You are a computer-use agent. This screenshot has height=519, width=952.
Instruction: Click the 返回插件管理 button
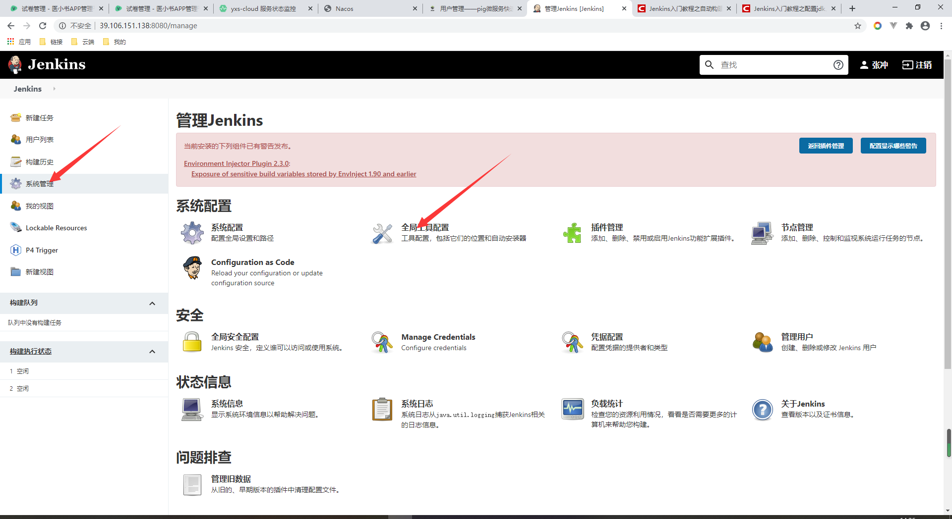pyautogui.click(x=826, y=146)
